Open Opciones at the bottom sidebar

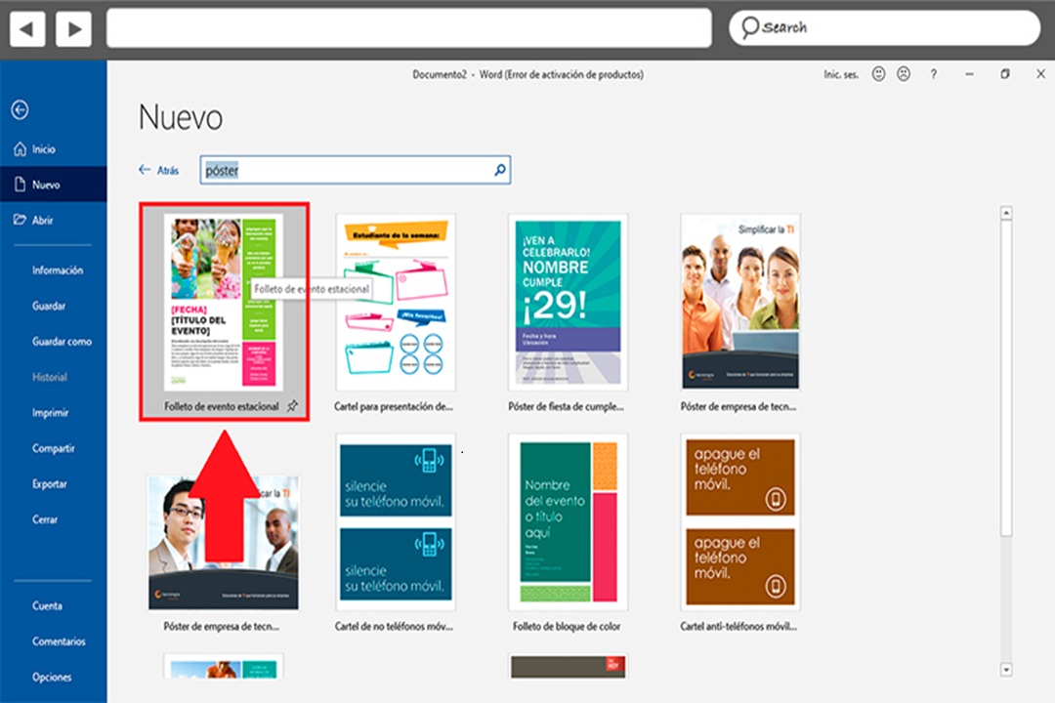click(x=51, y=677)
